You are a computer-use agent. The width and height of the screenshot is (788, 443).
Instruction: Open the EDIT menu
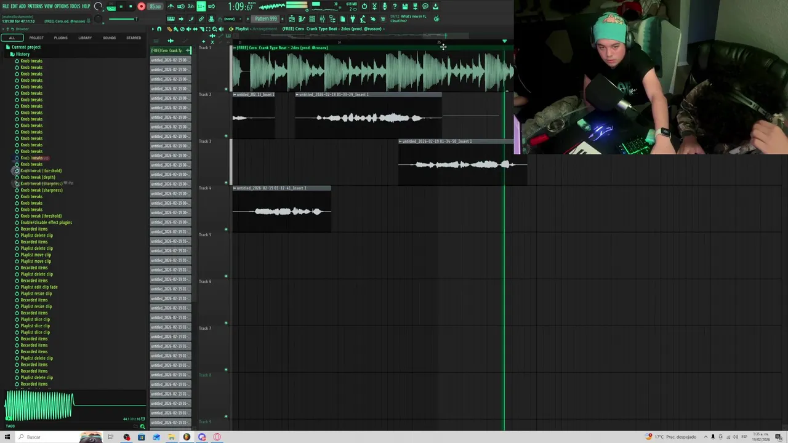15,6
